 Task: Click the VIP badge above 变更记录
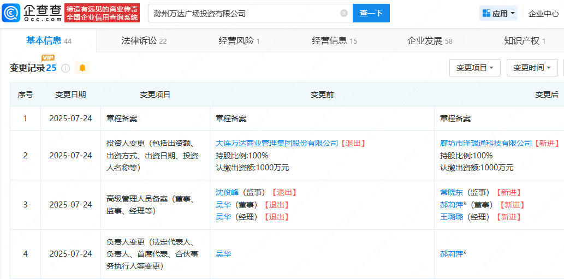point(48,58)
